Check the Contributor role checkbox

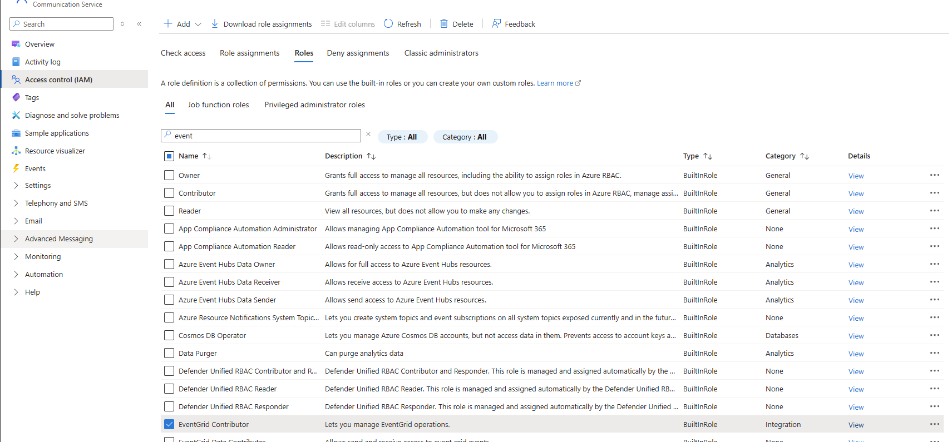tap(169, 193)
